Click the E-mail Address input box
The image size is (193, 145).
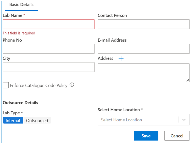click(143, 49)
